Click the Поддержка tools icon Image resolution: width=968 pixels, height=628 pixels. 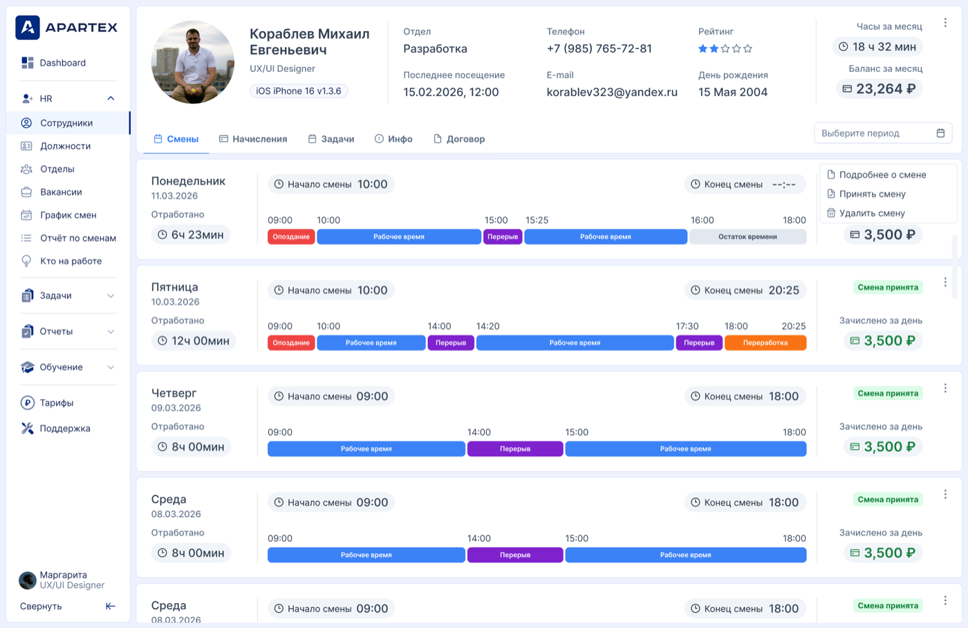(28, 428)
